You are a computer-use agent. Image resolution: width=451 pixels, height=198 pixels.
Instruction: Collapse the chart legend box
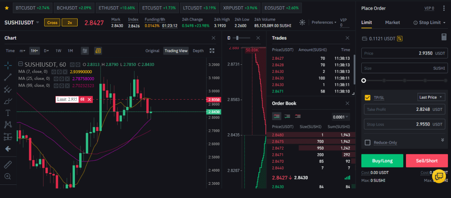pyautogui.click(x=21, y=64)
